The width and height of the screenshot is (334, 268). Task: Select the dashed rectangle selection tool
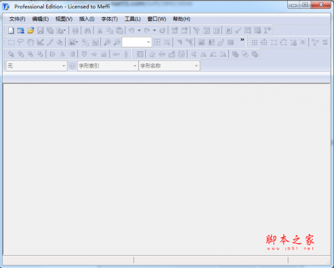tap(11, 42)
